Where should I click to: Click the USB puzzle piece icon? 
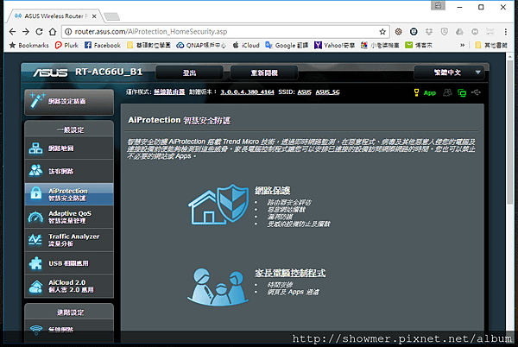(x=35, y=263)
